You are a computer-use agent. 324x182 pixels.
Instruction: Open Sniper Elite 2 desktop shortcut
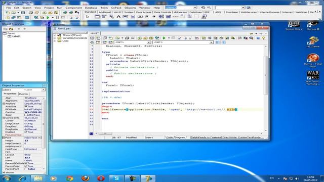click(294, 26)
